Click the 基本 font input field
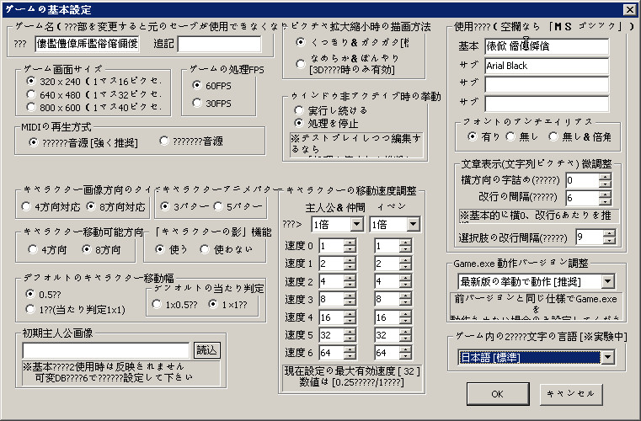This screenshot has width=641, height=421. click(x=547, y=46)
